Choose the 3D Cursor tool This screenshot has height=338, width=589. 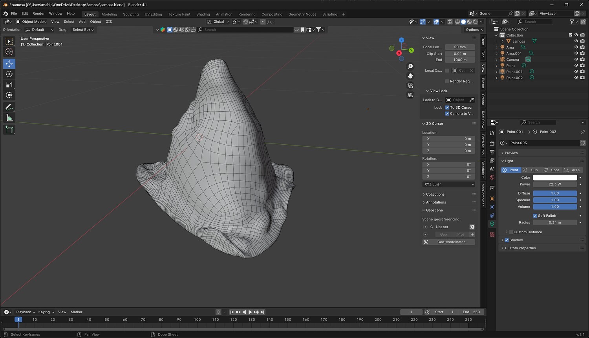point(9,52)
